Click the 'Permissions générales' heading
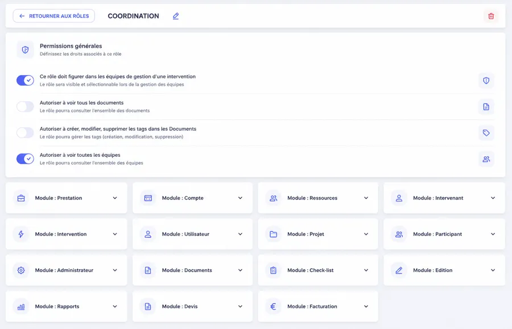This screenshot has width=512, height=329. coord(71,46)
